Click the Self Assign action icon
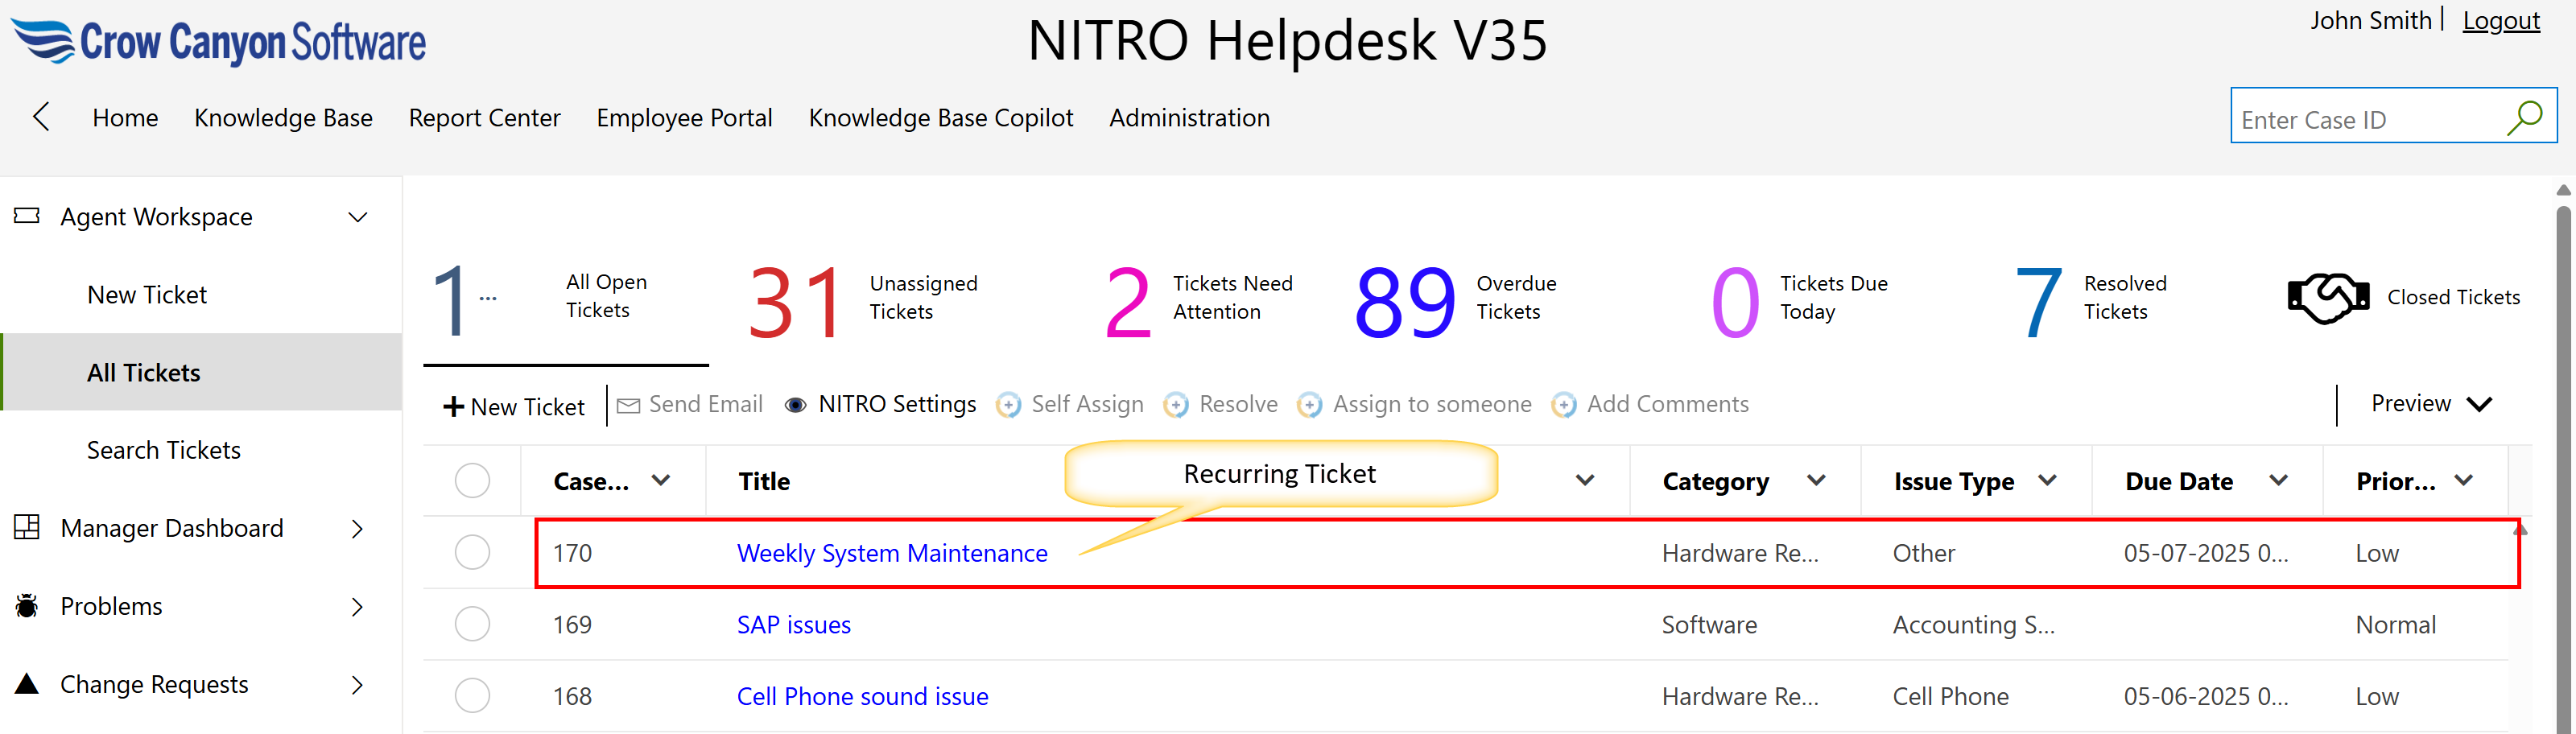This screenshot has height=734, width=2576. click(x=1008, y=405)
